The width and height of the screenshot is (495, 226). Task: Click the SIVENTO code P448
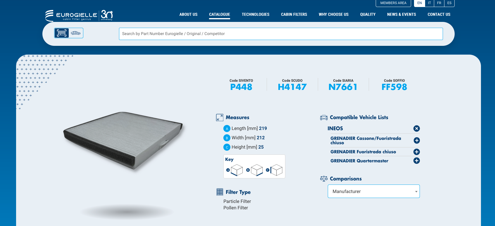click(x=241, y=87)
